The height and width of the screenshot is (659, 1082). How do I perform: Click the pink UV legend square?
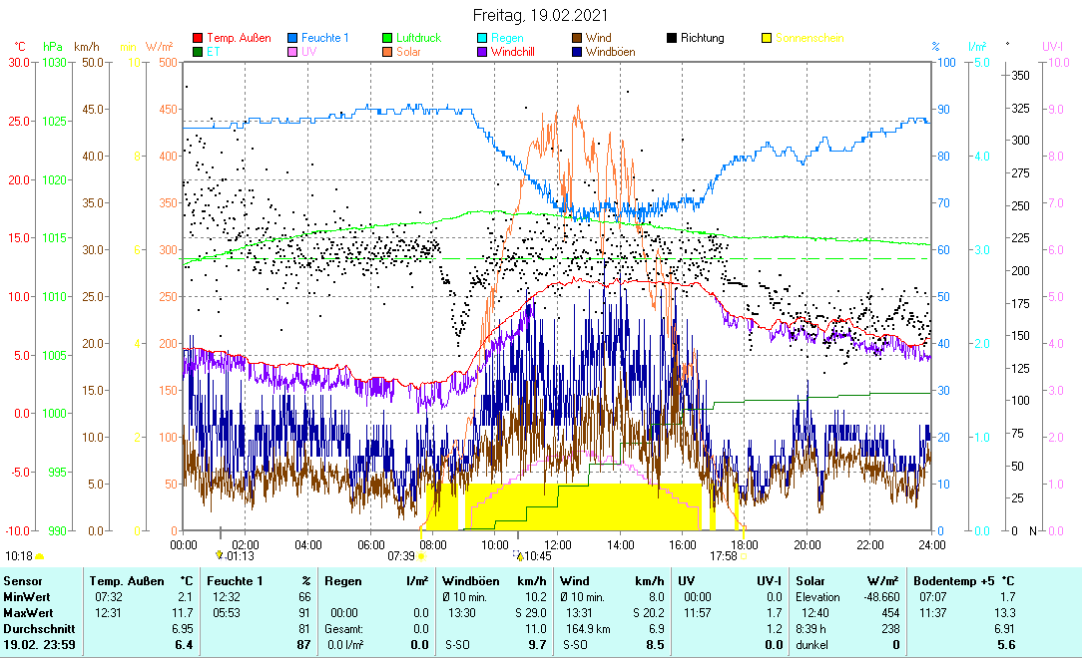[x=292, y=52]
